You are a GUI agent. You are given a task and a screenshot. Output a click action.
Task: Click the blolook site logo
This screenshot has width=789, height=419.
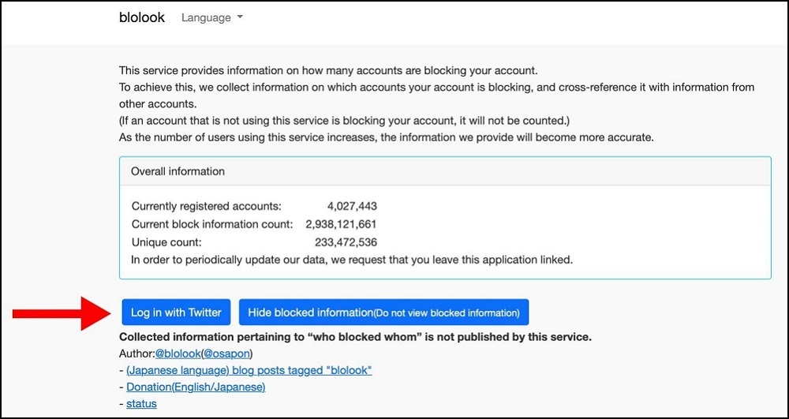(x=141, y=17)
